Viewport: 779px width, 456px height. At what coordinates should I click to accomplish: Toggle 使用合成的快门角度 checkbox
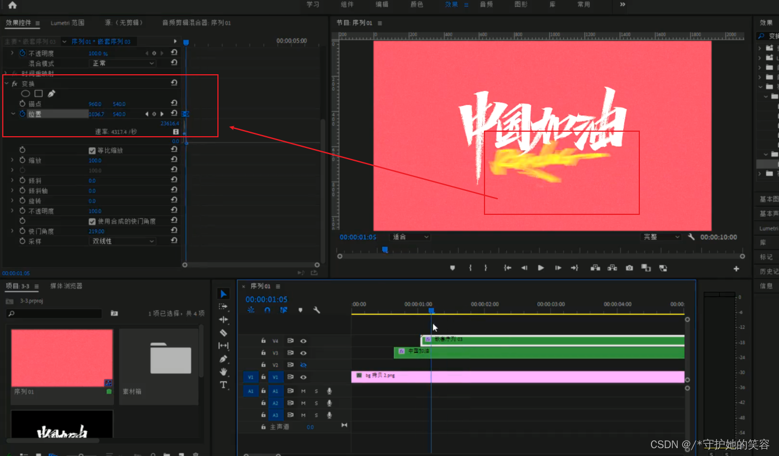tap(92, 221)
